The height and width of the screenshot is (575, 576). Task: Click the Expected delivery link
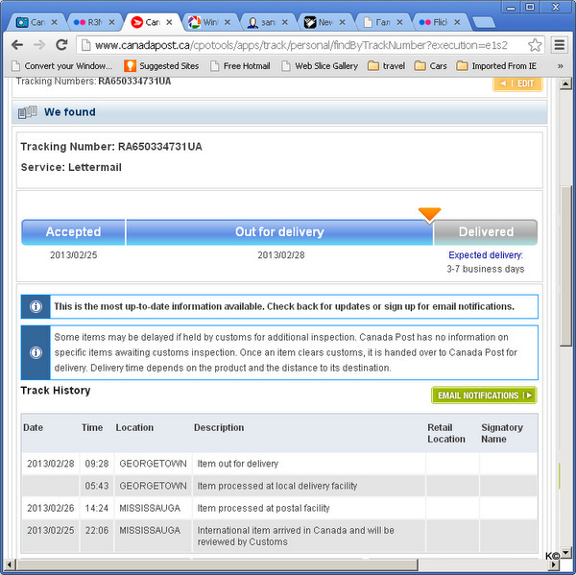coord(485,255)
